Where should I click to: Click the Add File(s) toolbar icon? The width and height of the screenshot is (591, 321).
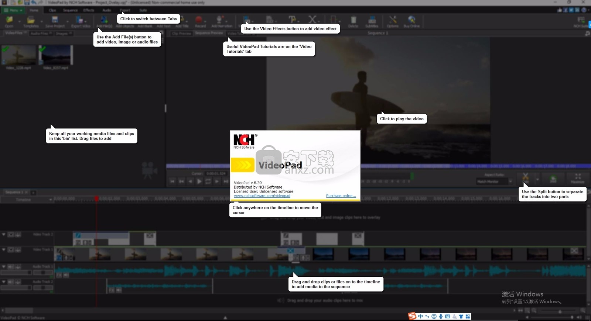click(104, 20)
